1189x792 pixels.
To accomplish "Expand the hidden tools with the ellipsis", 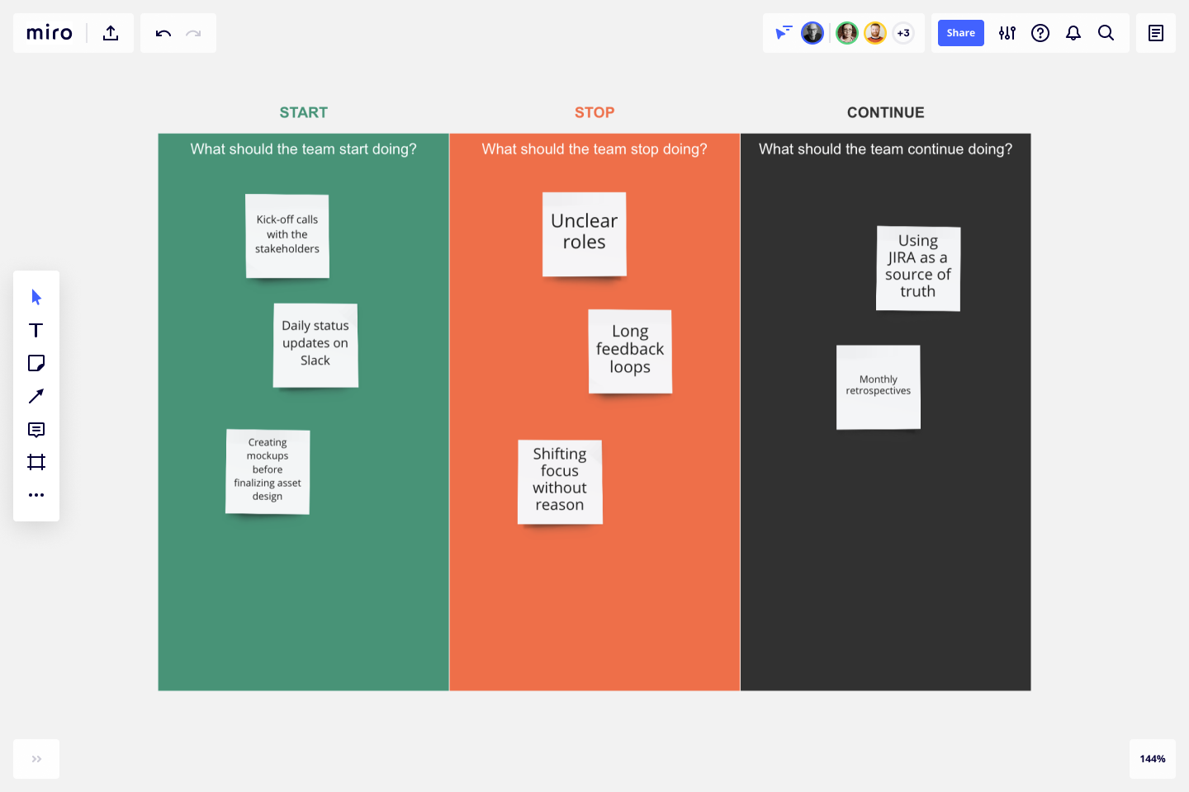I will click(36, 494).
